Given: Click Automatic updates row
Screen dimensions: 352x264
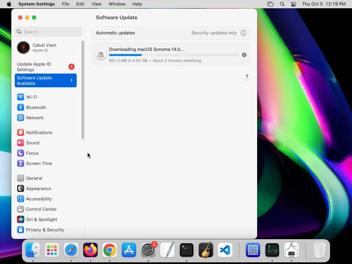Looking at the screenshot, I should point(171,33).
